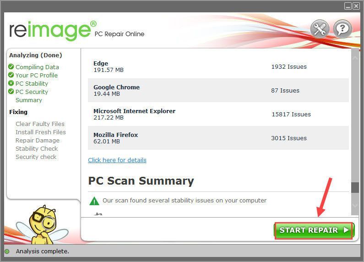Select PC Security in the sidebar
Viewport: 364px width, 262px height.
pyautogui.click(x=32, y=92)
